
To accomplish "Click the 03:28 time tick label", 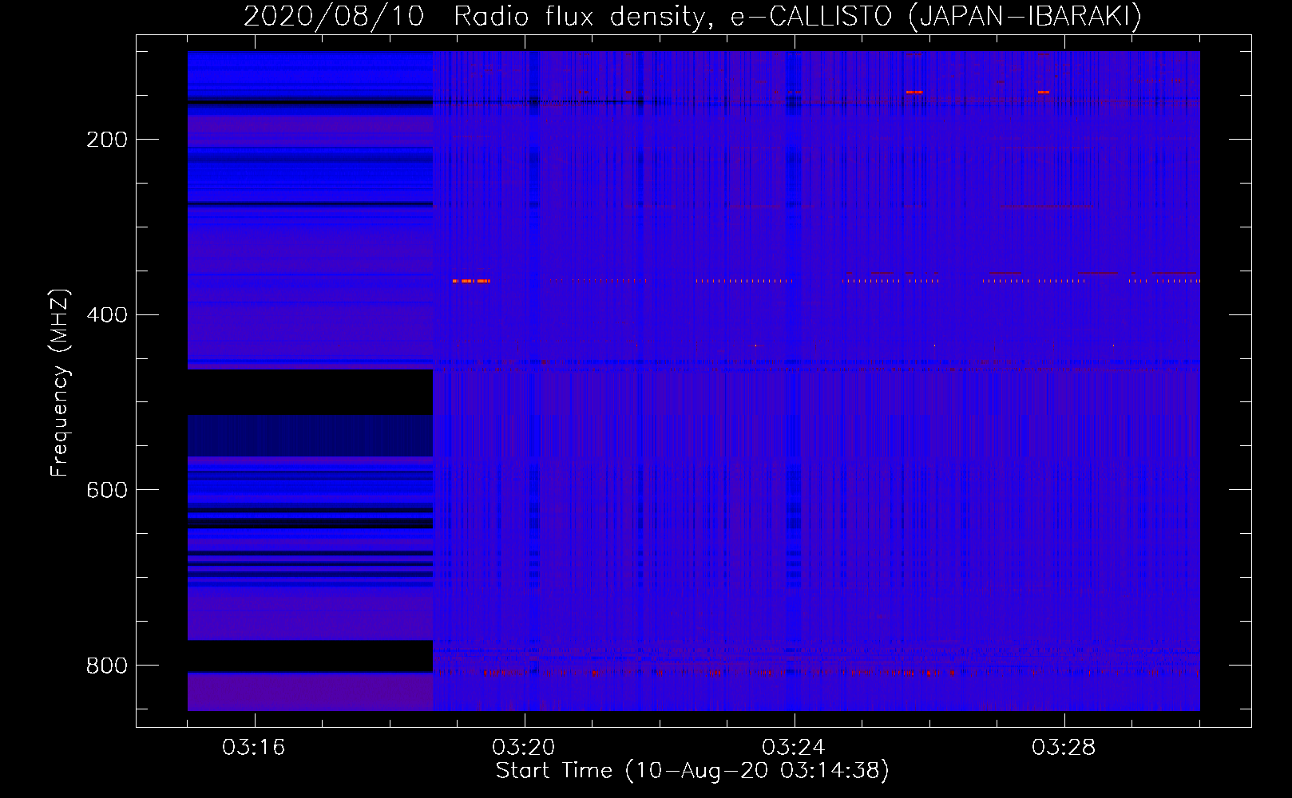I will 1064,748.
